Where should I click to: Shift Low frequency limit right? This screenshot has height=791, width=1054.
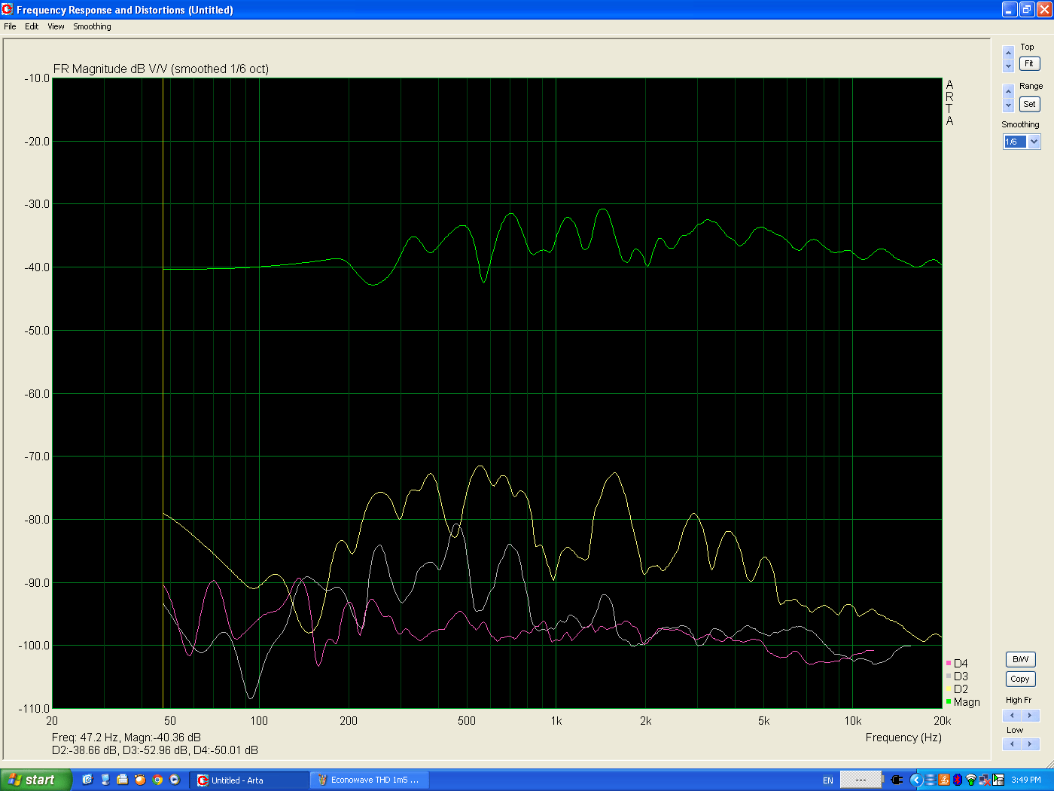1030,744
